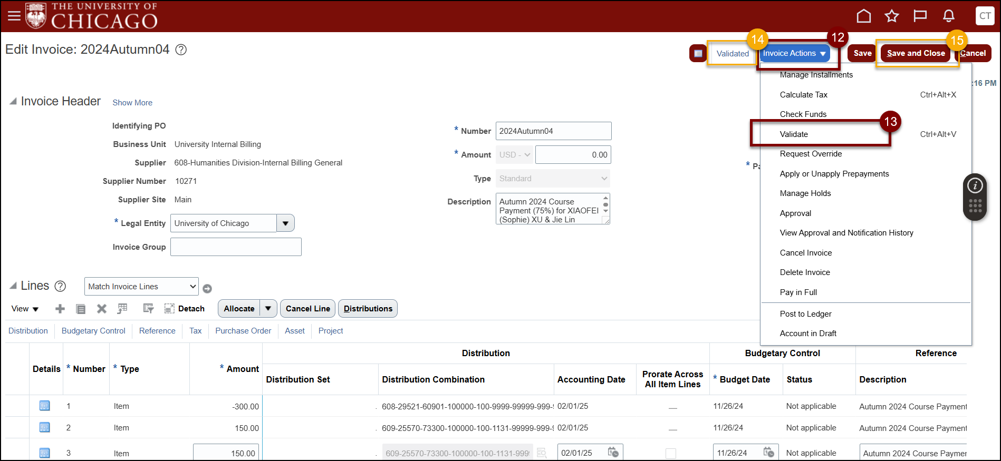Open the Allocate split-button arrow
Image resolution: width=1001 pixels, height=461 pixels.
click(x=268, y=309)
